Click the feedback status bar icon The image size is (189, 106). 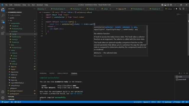pos(183,102)
